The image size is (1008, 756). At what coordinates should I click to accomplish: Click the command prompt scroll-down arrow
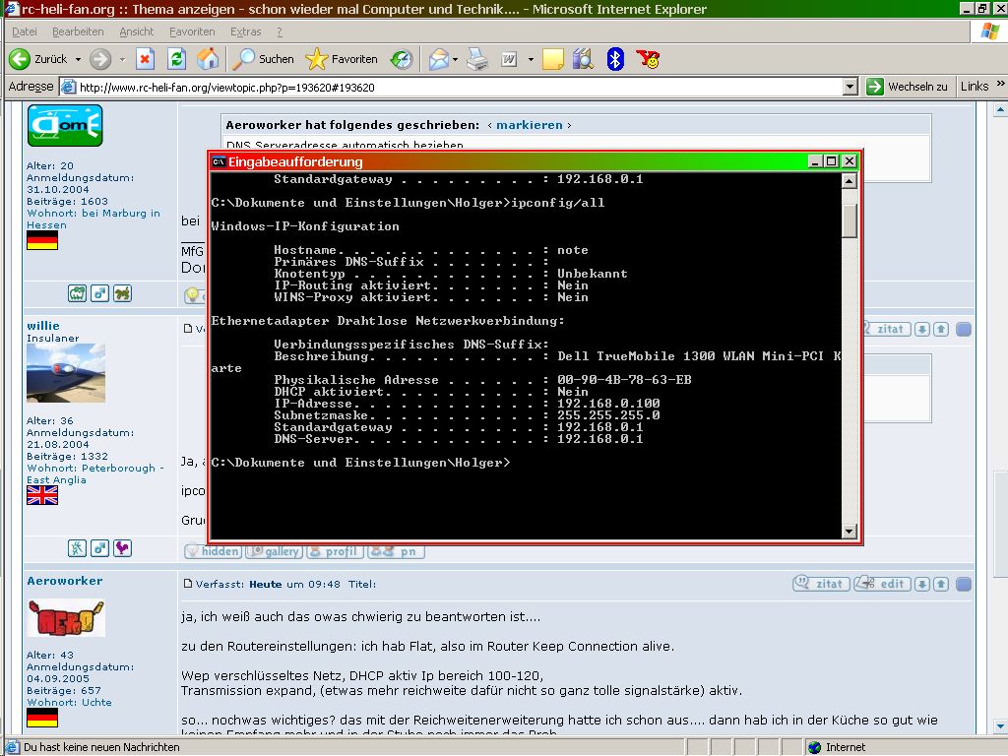(850, 532)
